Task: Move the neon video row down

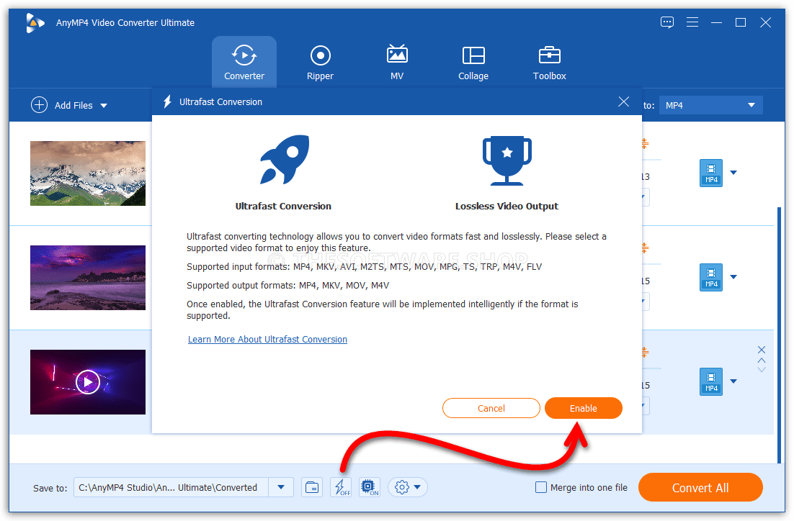Action: click(x=761, y=370)
